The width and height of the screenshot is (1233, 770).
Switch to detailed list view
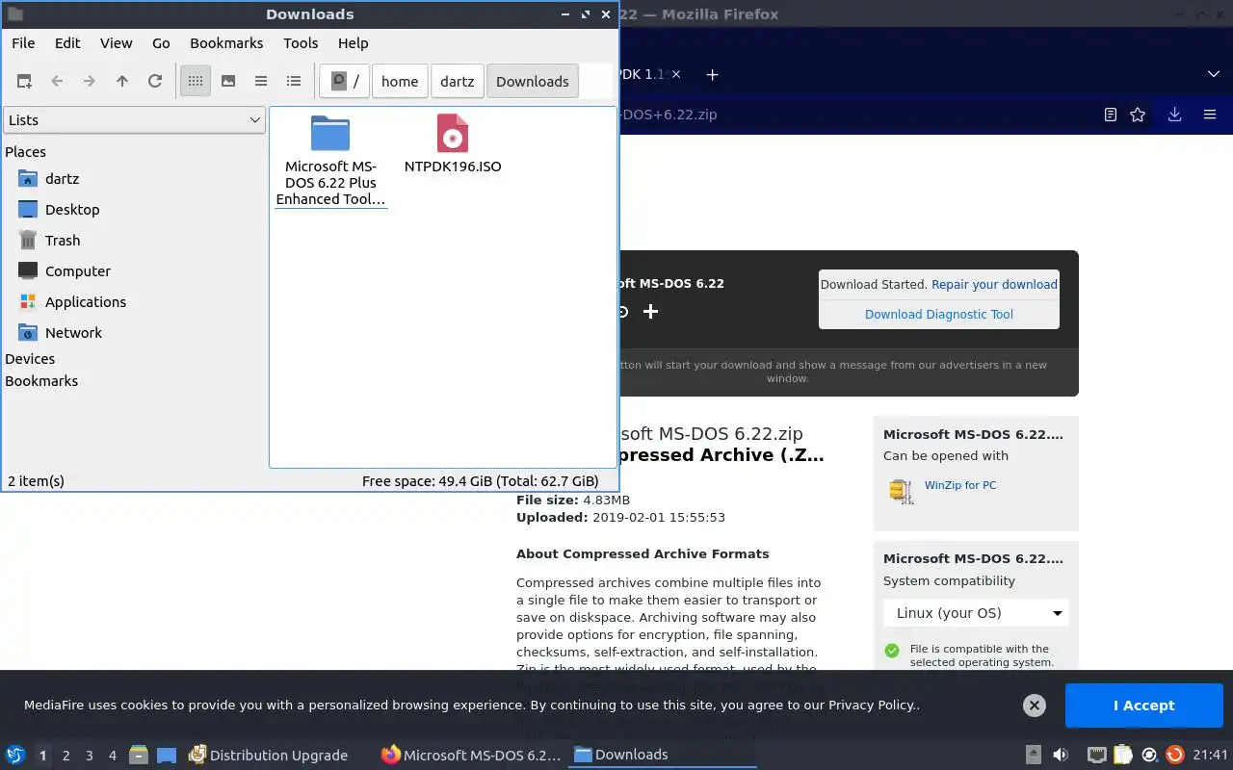294,82
